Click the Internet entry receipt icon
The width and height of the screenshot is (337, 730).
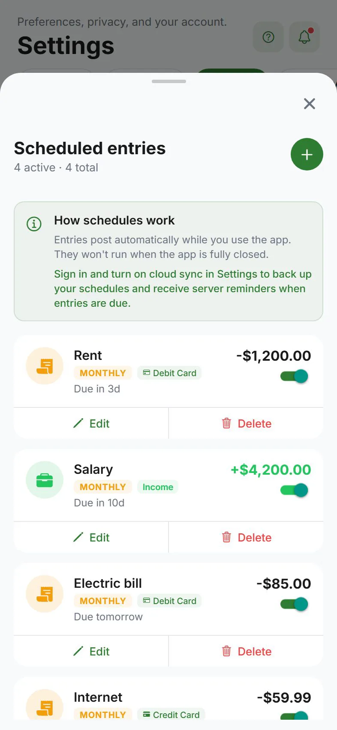tap(45, 705)
